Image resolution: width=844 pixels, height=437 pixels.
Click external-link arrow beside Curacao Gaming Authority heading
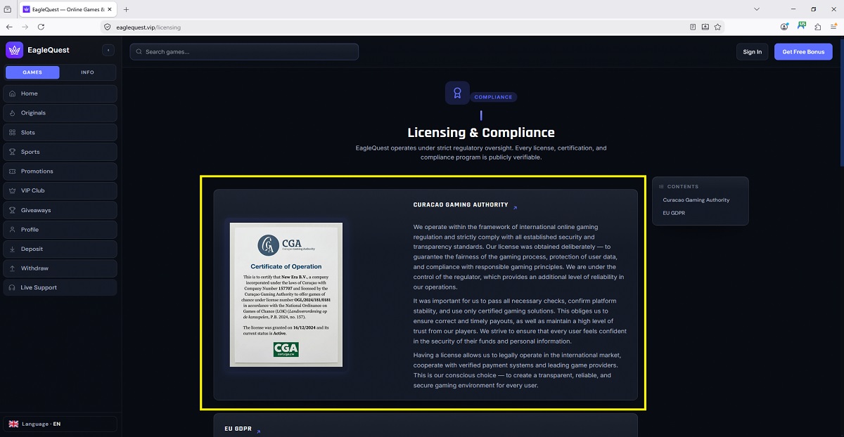515,207
